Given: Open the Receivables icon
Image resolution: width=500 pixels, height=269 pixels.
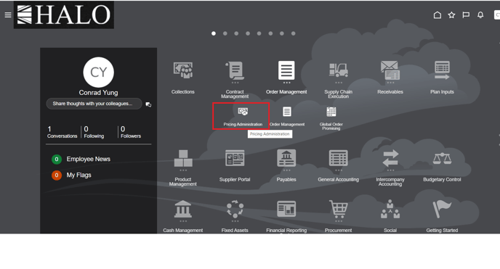Looking at the screenshot, I should 390,70.
